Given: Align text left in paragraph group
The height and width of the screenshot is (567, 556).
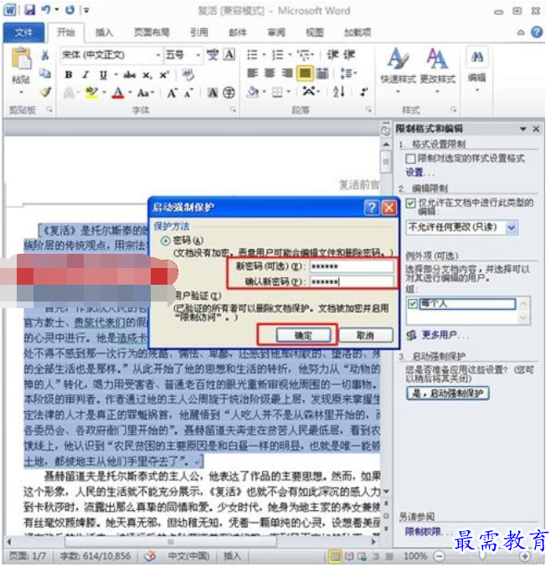Looking at the screenshot, I should click(x=252, y=74).
